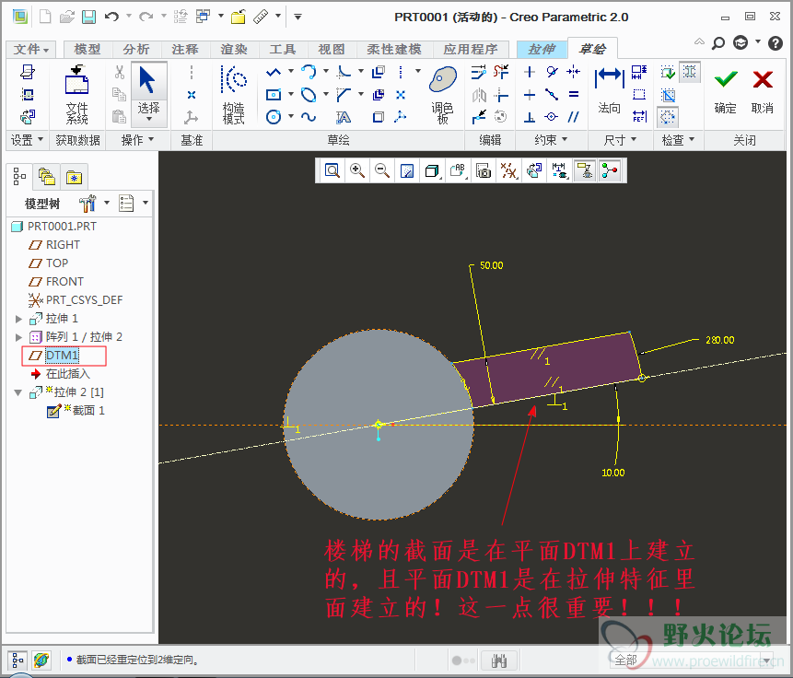Screen dimensions: 793x678
Task: Click the undo arrow icon
Action: (111, 17)
